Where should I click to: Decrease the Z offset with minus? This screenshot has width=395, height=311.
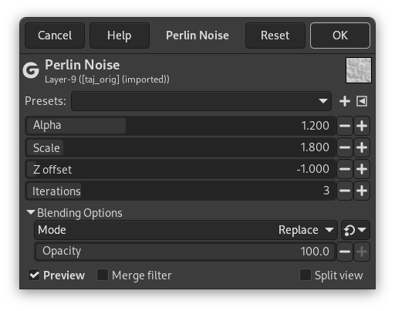point(345,169)
